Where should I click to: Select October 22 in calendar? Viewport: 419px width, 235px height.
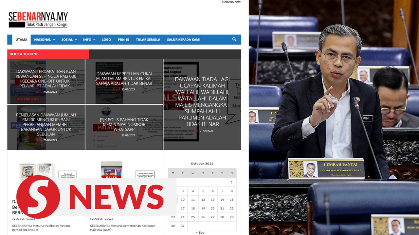(x=231, y=208)
